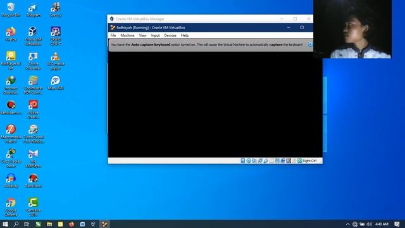Show hidden system tray icons
Viewport: 405px width, 228px height.
point(347,224)
